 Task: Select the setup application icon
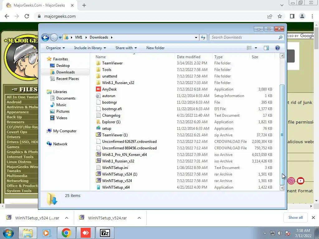[x=98, y=129]
